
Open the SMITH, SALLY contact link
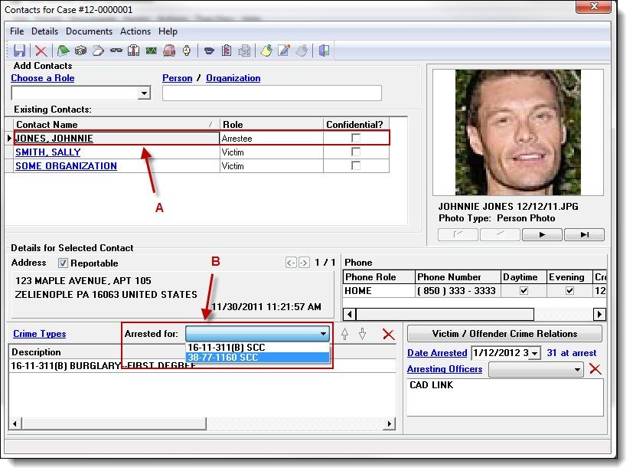point(48,152)
